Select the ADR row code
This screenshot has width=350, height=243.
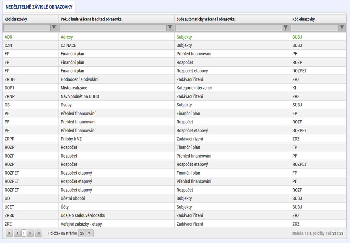(x=9, y=37)
